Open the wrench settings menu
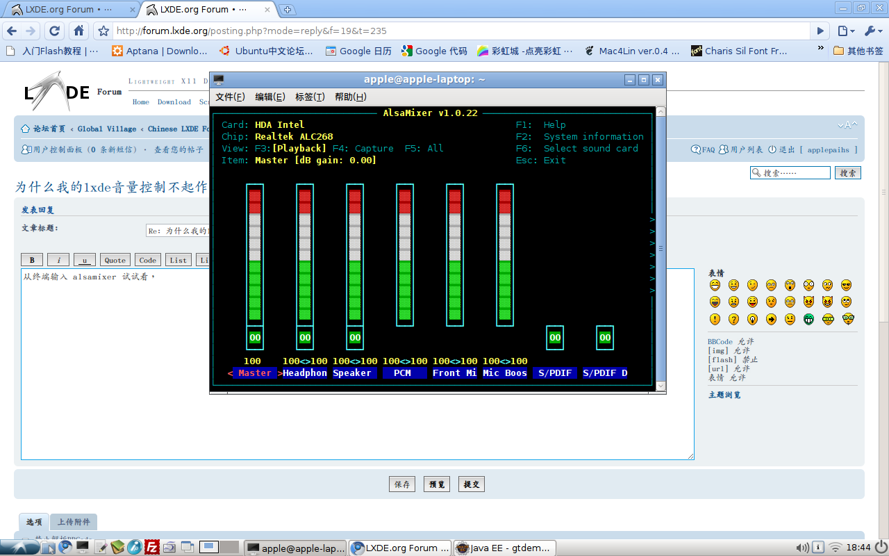The width and height of the screenshot is (889, 556). coord(872,31)
